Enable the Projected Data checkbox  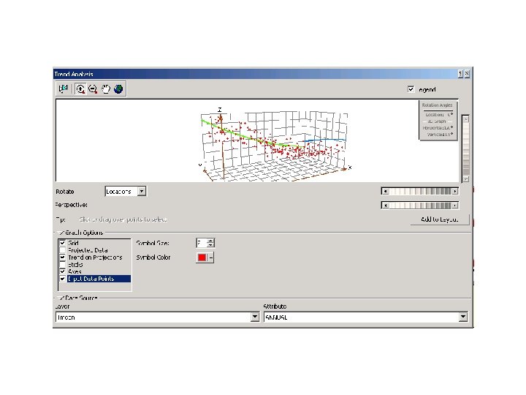pos(62,250)
